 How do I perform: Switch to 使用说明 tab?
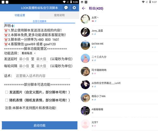click(59, 15)
